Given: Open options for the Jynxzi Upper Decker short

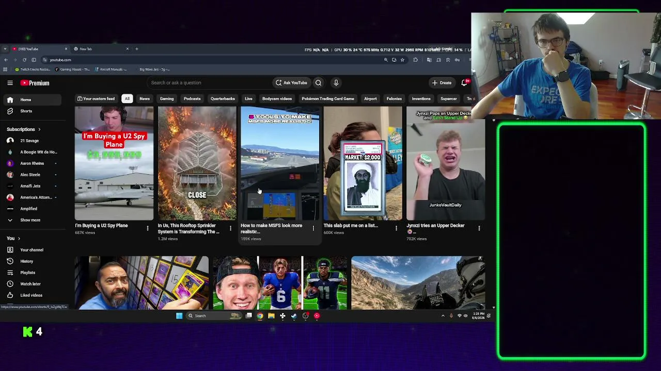Looking at the screenshot, I should point(479,228).
